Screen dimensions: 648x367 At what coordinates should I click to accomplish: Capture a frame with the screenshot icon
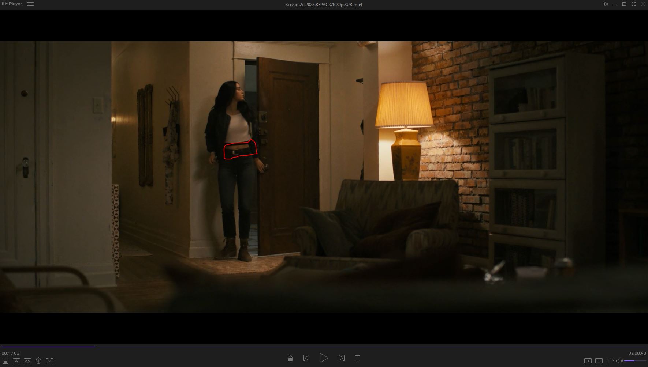click(x=49, y=361)
